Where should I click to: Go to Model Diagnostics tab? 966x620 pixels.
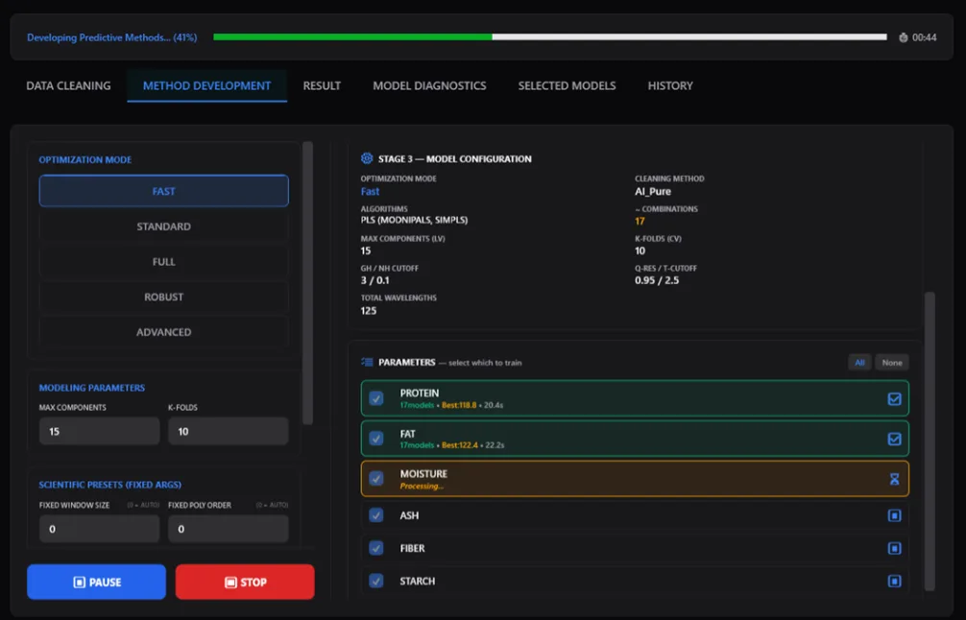tap(429, 85)
